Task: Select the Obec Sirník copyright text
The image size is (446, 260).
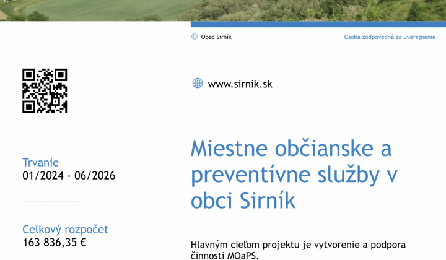Action: pyautogui.click(x=216, y=37)
